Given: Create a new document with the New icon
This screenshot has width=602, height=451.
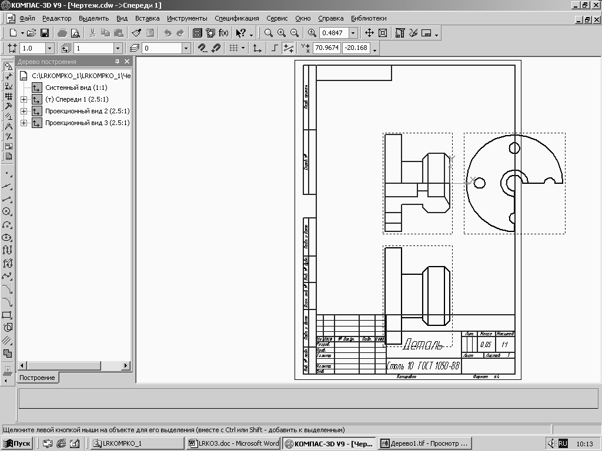Looking at the screenshot, I should point(13,33).
